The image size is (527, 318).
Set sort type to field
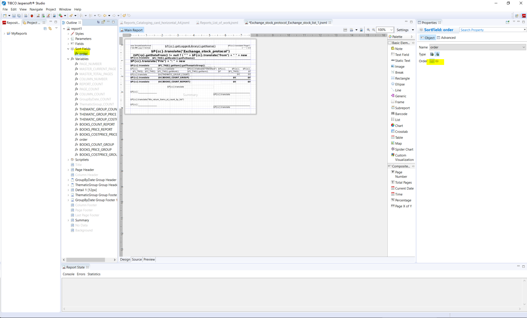(x=432, y=54)
